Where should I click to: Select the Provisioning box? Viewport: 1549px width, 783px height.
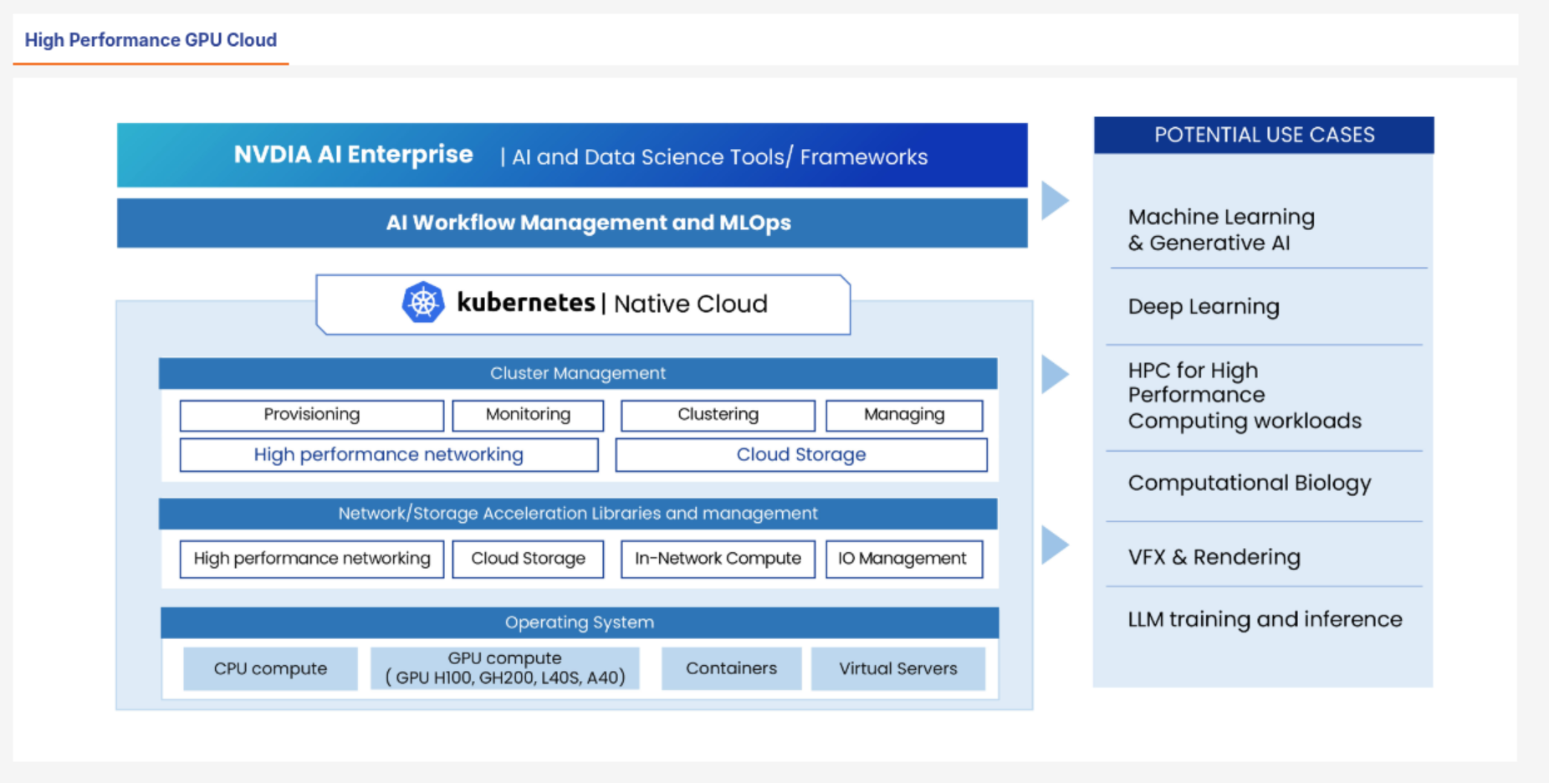(x=311, y=415)
